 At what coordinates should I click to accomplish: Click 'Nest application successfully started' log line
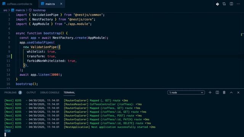coord(119,127)
